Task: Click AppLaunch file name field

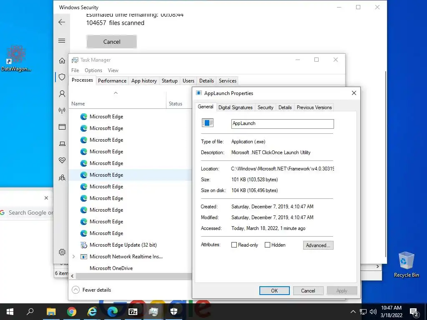Action: tap(282, 123)
